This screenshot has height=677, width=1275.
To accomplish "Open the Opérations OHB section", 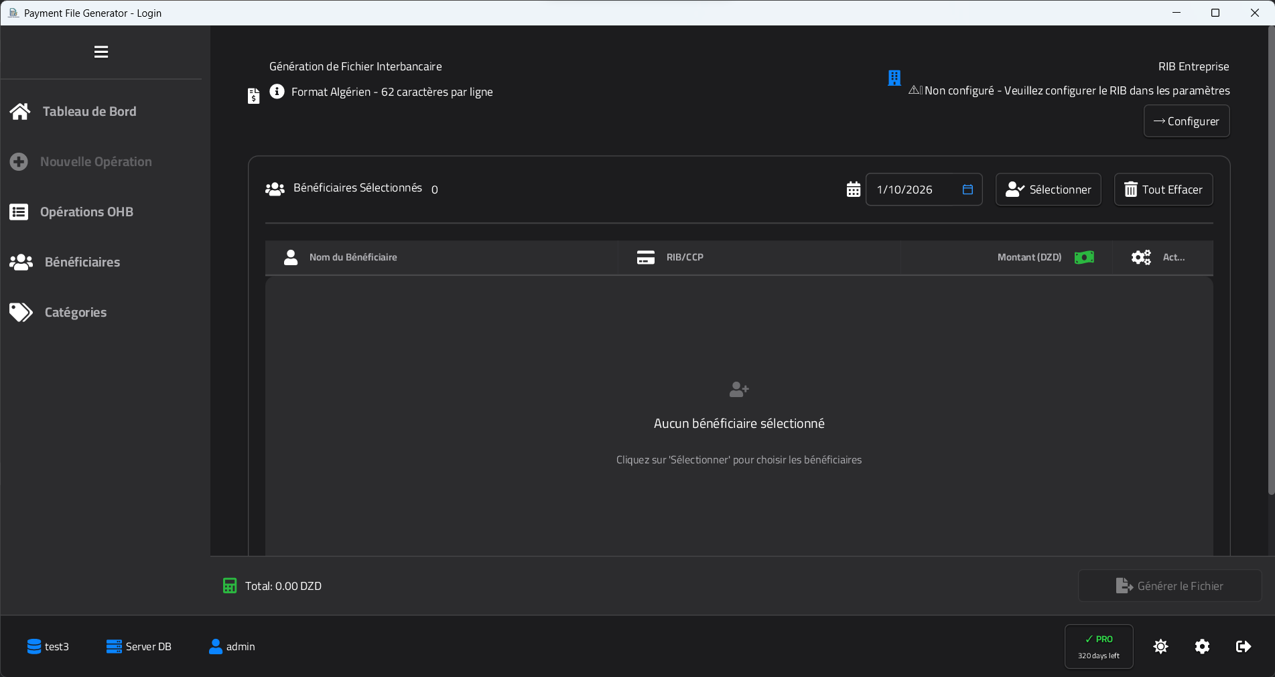I will click(86, 212).
